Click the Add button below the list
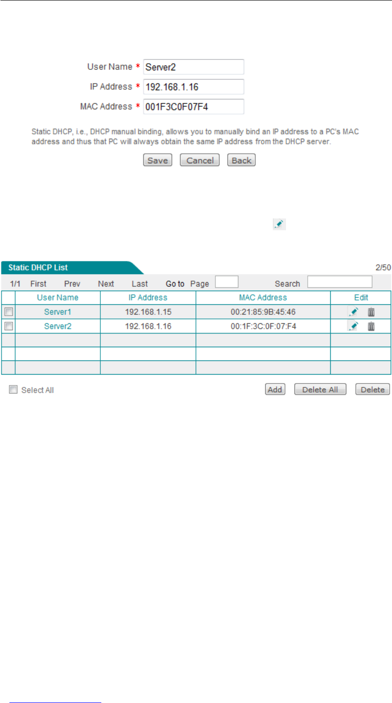This screenshot has height=703, width=392. point(275,389)
